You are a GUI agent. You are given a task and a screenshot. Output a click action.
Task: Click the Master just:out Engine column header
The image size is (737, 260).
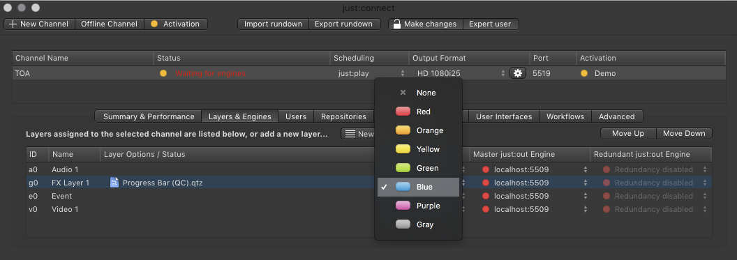point(530,155)
